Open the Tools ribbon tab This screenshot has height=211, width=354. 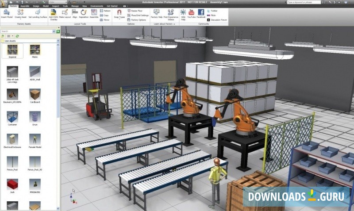pyautogui.click(x=65, y=6)
